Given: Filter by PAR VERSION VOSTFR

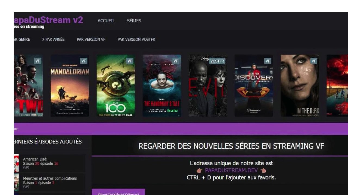Looking at the screenshot, I should pyautogui.click(x=136, y=39).
